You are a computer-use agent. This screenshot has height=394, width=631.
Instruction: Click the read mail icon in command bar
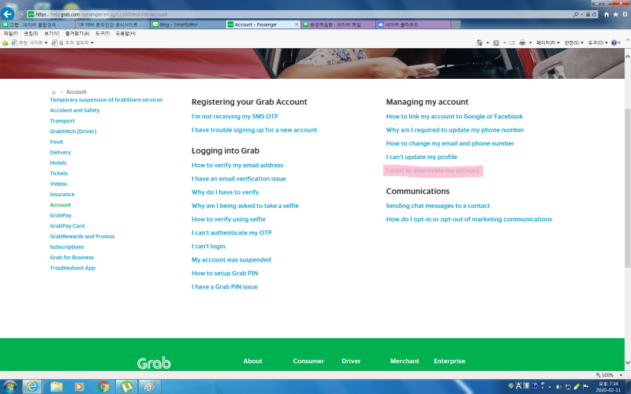(512, 43)
